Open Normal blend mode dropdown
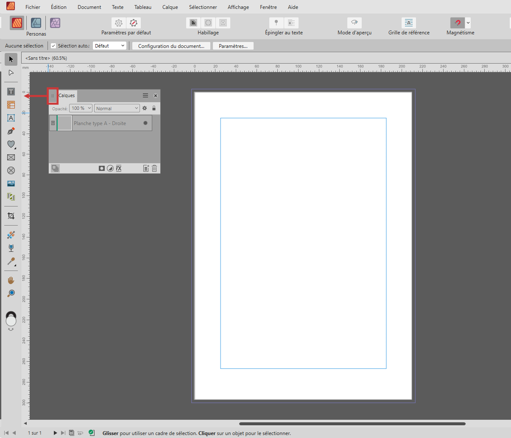 coord(117,108)
